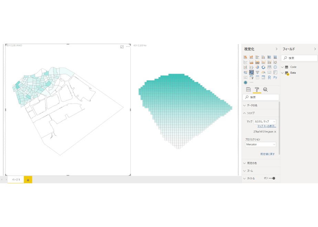Remove 27ka14131m.json custom map file
This screenshot has width=318, height=227.
[275, 132]
